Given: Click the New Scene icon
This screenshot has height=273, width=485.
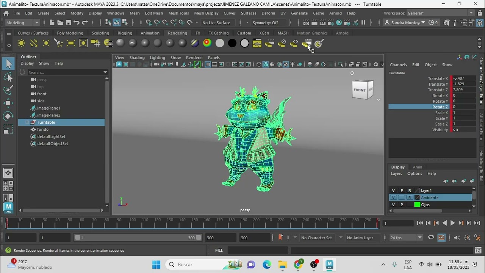Looking at the screenshot, I should click(52, 23).
